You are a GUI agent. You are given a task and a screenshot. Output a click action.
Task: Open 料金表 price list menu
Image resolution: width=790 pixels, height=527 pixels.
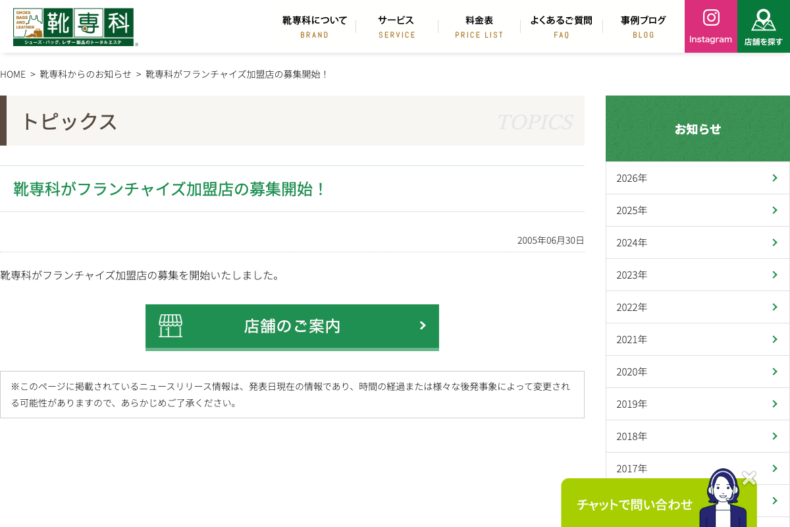479,26
